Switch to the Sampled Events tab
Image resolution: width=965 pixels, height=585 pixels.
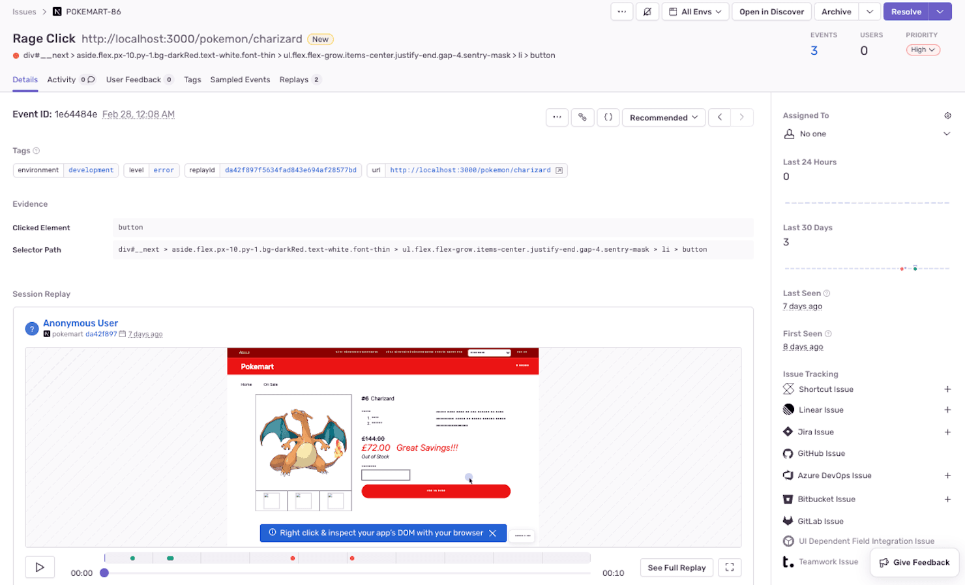(x=240, y=80)
